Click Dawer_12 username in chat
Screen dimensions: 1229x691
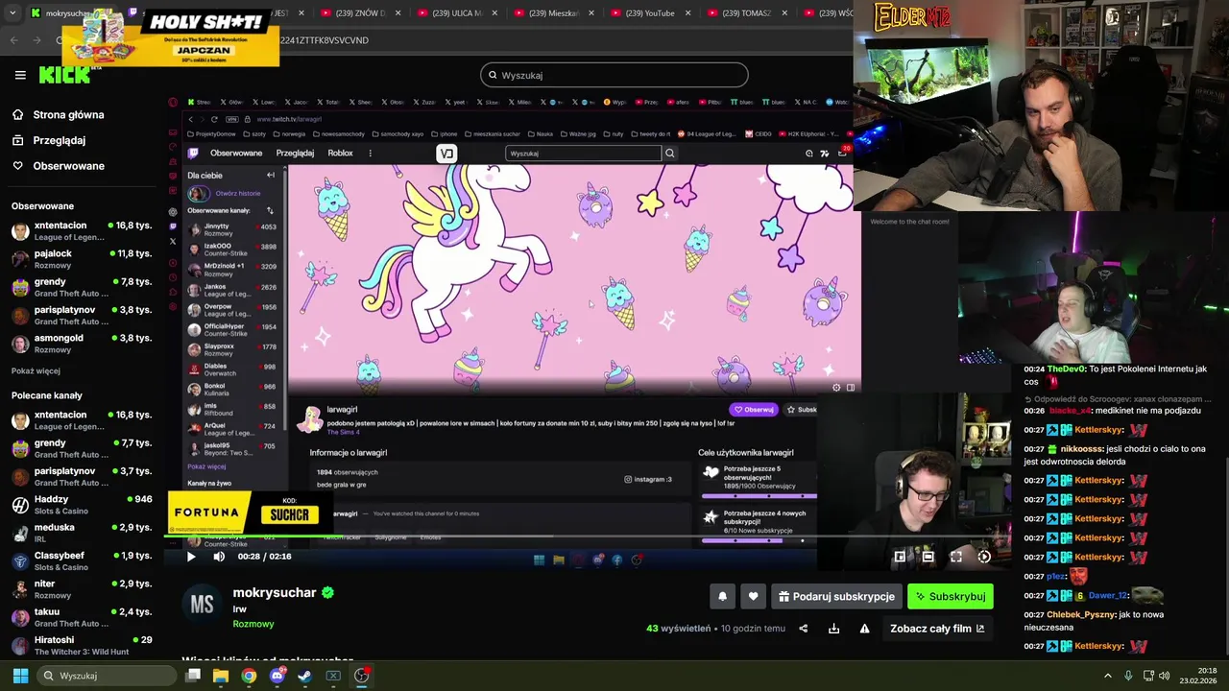(1107, 595)
